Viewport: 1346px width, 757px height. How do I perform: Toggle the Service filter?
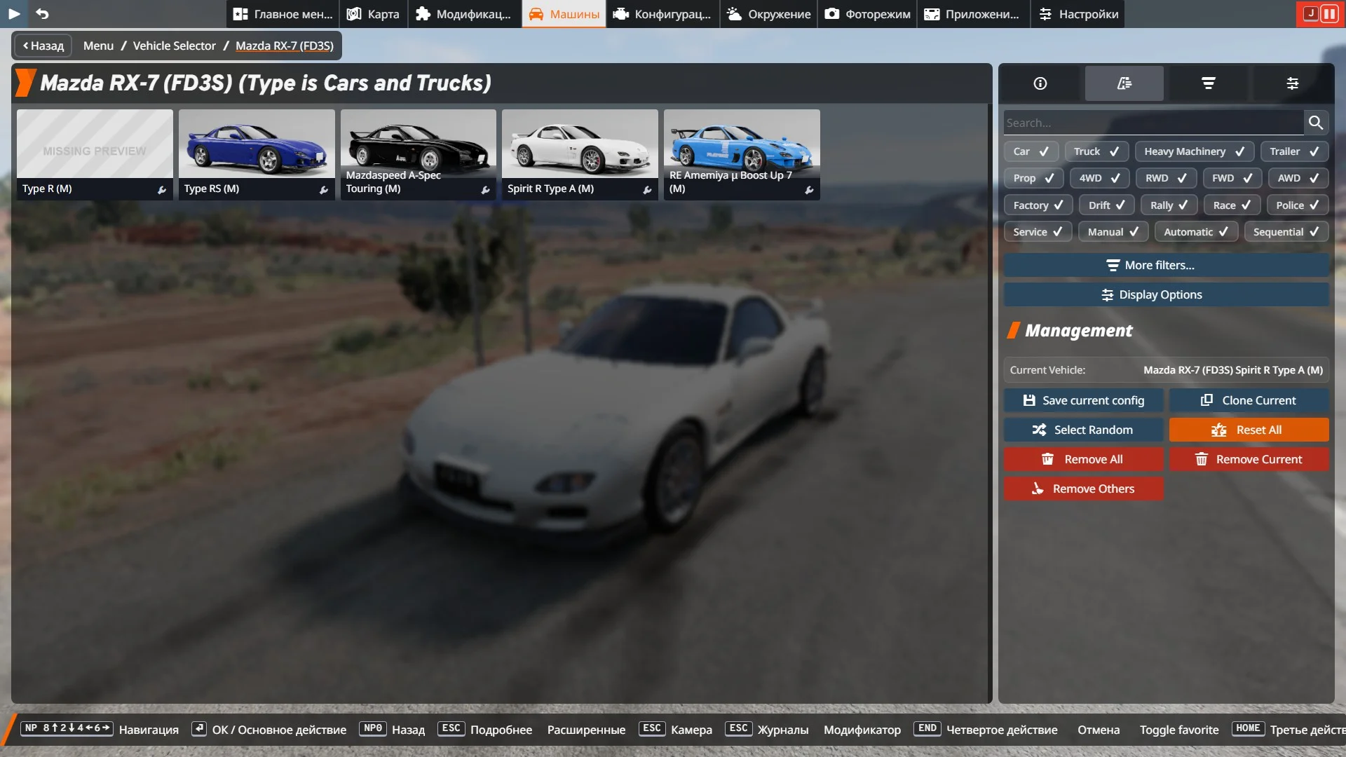pos(1038,232)
